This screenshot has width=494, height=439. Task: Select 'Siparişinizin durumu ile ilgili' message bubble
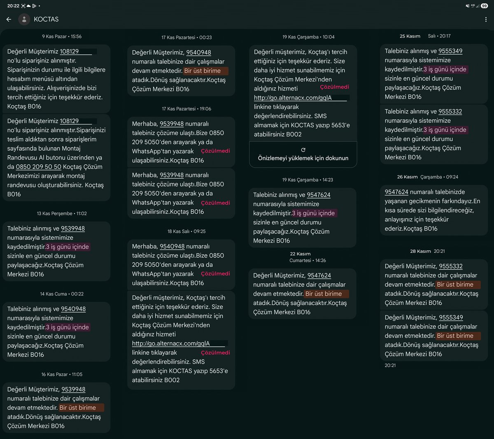click(56, 79)
